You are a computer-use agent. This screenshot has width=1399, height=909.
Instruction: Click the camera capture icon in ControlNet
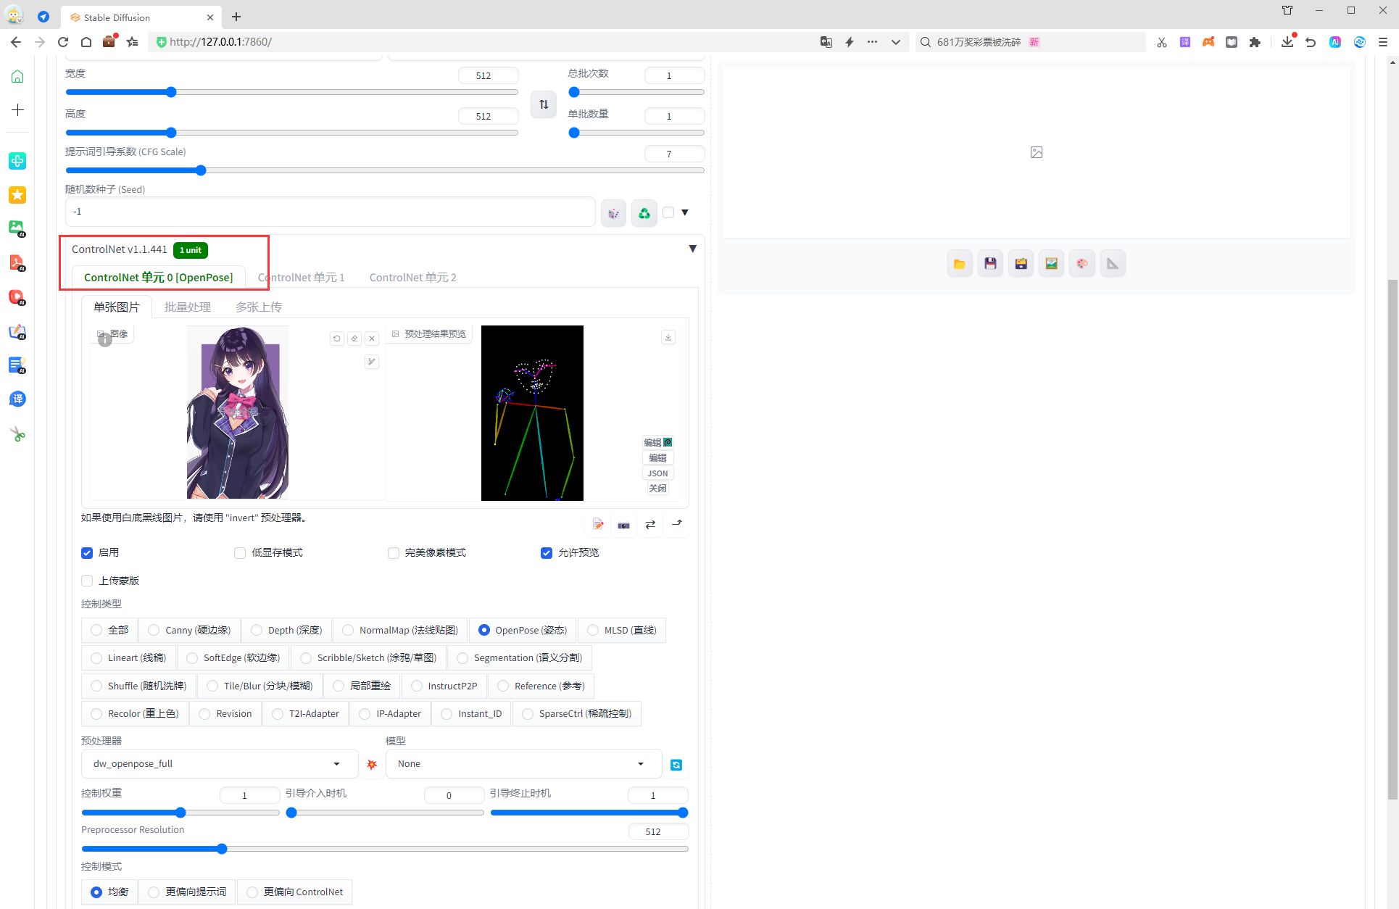(x=624, y=524)
